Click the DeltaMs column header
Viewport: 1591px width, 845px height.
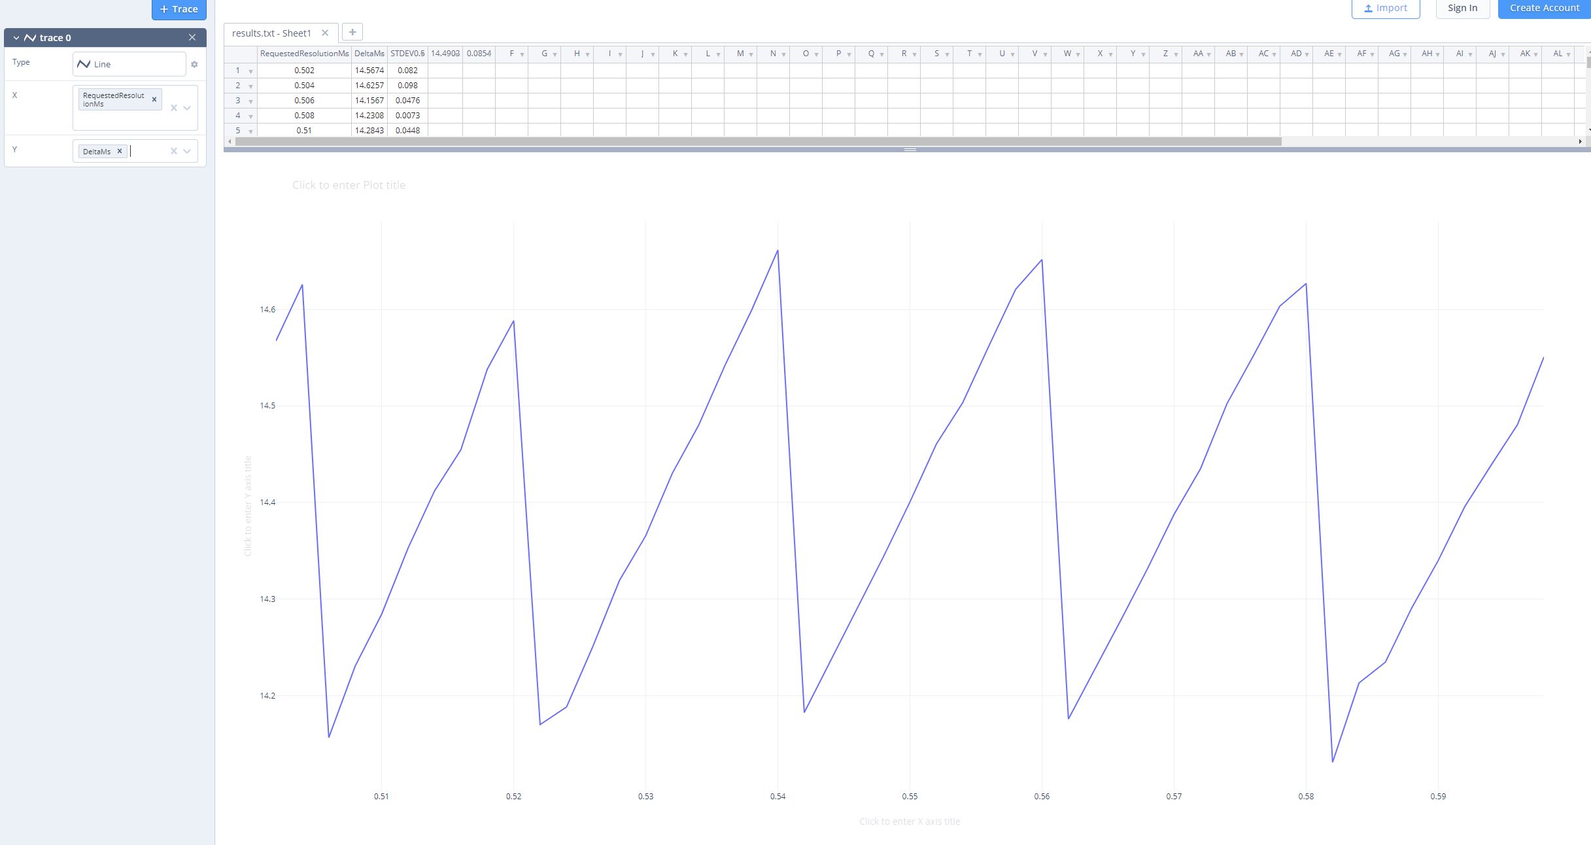(x=369, y=54)
